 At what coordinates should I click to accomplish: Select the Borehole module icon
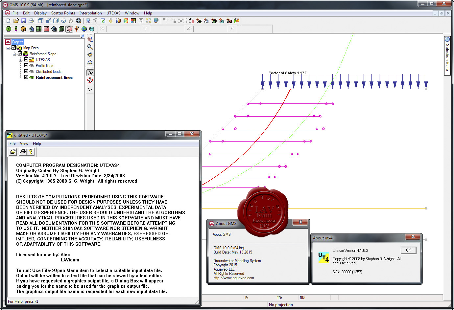[16, 29]
